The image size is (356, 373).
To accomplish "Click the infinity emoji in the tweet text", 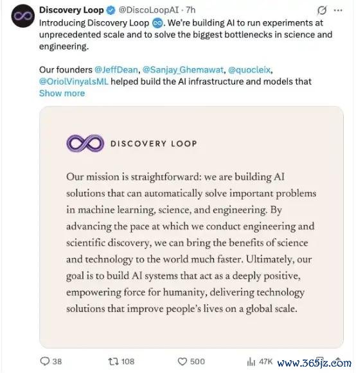I will pos(157,23).
